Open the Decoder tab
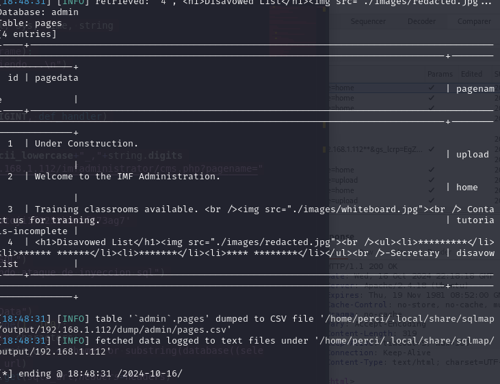500x384 pixels. pyautogui.click(x=421, y=21)
